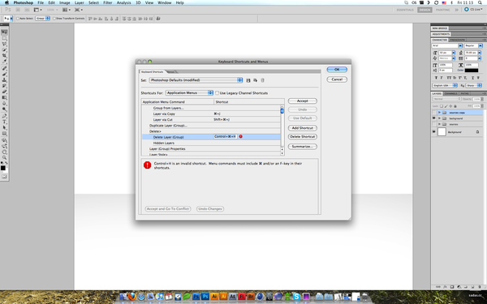Select the Rectangular Marquee tool
This screenshot has width=487, height=304.
click(4, 38)
